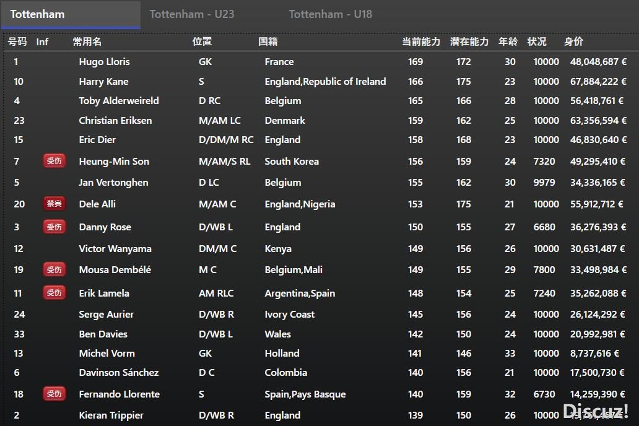Select player Jan Vertonghen
Screen dimensions: 639x426
tap(113, 183)
